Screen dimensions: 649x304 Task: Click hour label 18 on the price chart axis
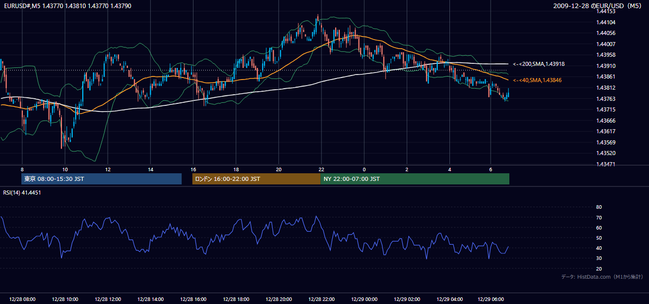(236, 169)
